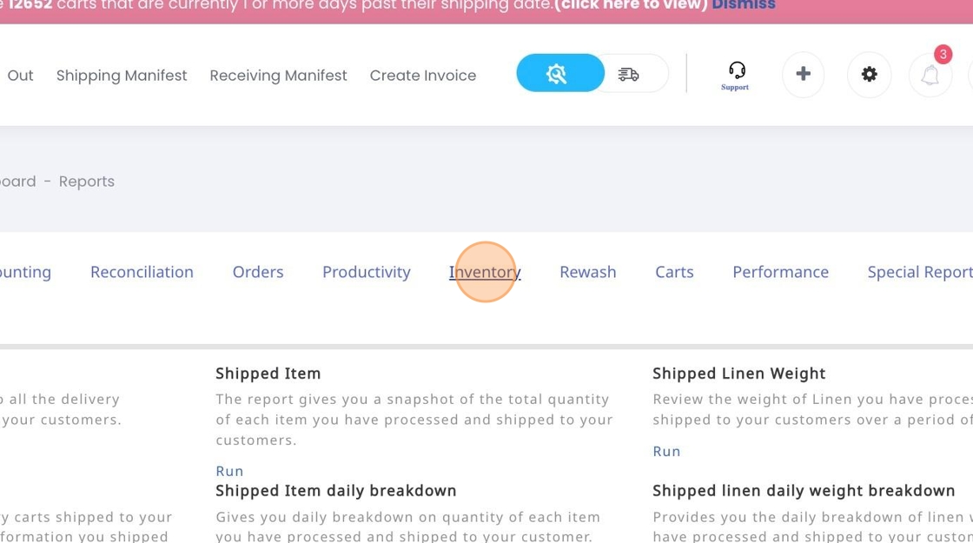Switch to the delivery truck mode
Image resolution: width=973 pixels, height=543 pixels.
point(629,75)
